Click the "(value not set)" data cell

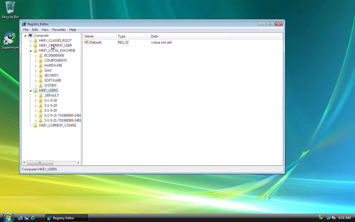coord(161,42)
